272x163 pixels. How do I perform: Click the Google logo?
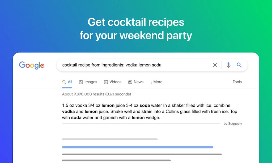pyautogui.click(x=31, y=65)
